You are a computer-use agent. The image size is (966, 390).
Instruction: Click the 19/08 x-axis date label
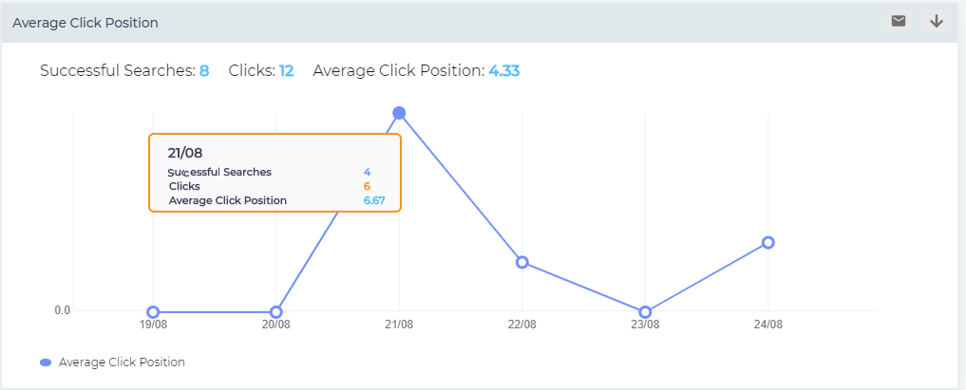click(x=153, y=325)
